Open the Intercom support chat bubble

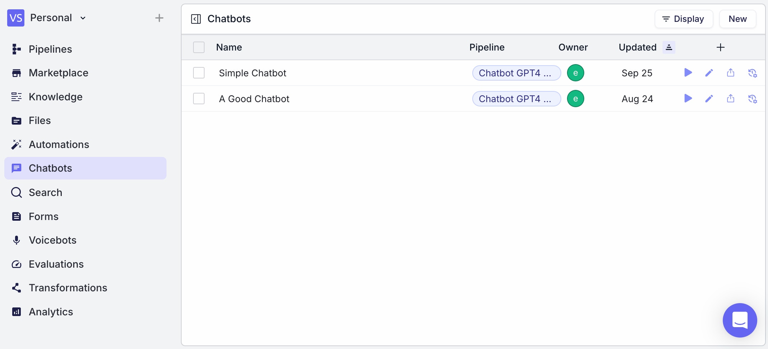pos(740,320)
